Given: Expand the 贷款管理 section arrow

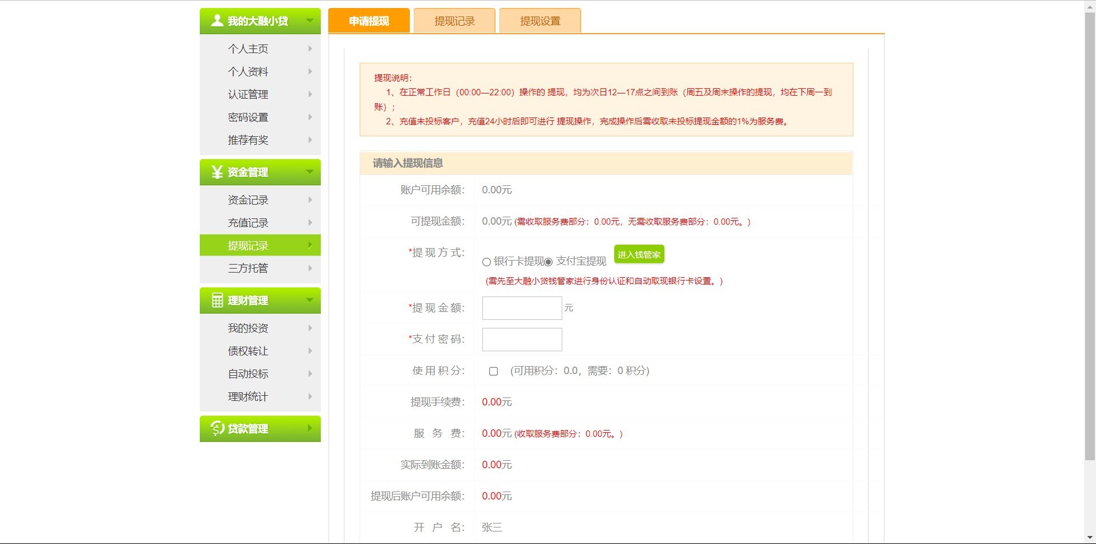Looking at the screenshot, I should 310,428.
